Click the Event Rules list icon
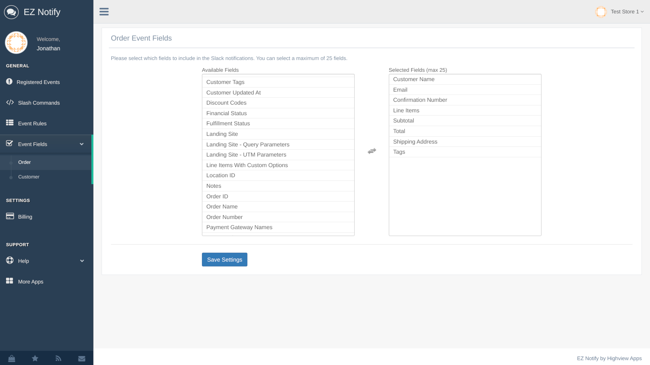 pos(9,123)
